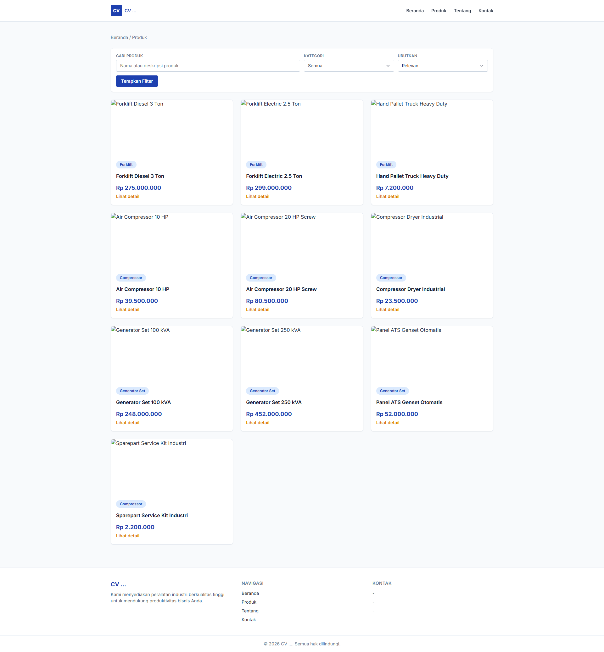
Task: Open the Kategori dropdown
Action: [349, 66]
